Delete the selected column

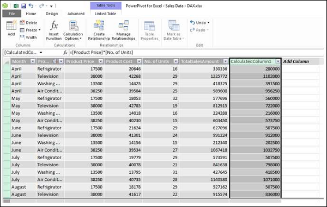click(28, 23)
